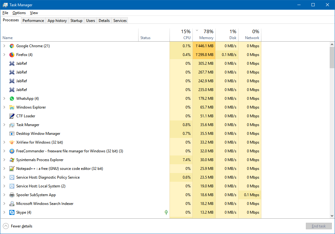Click the Desktop Window Manager icon
335x234 pixels.
click(12, 134)
